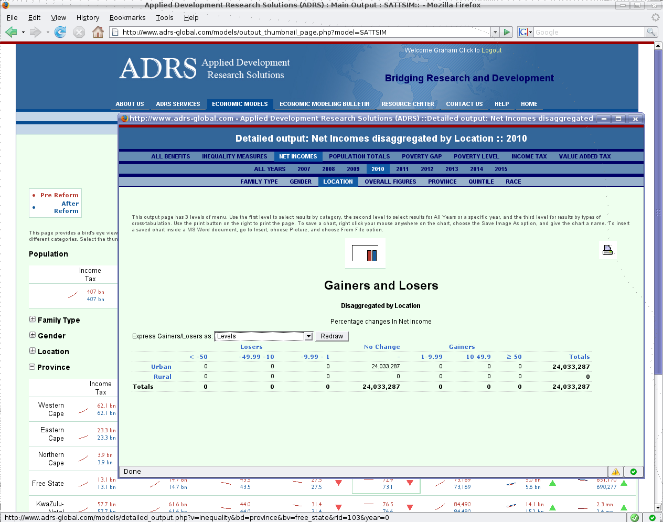Click the Urban row link
The height and width of the screenshot is (522, 663).
161,367
